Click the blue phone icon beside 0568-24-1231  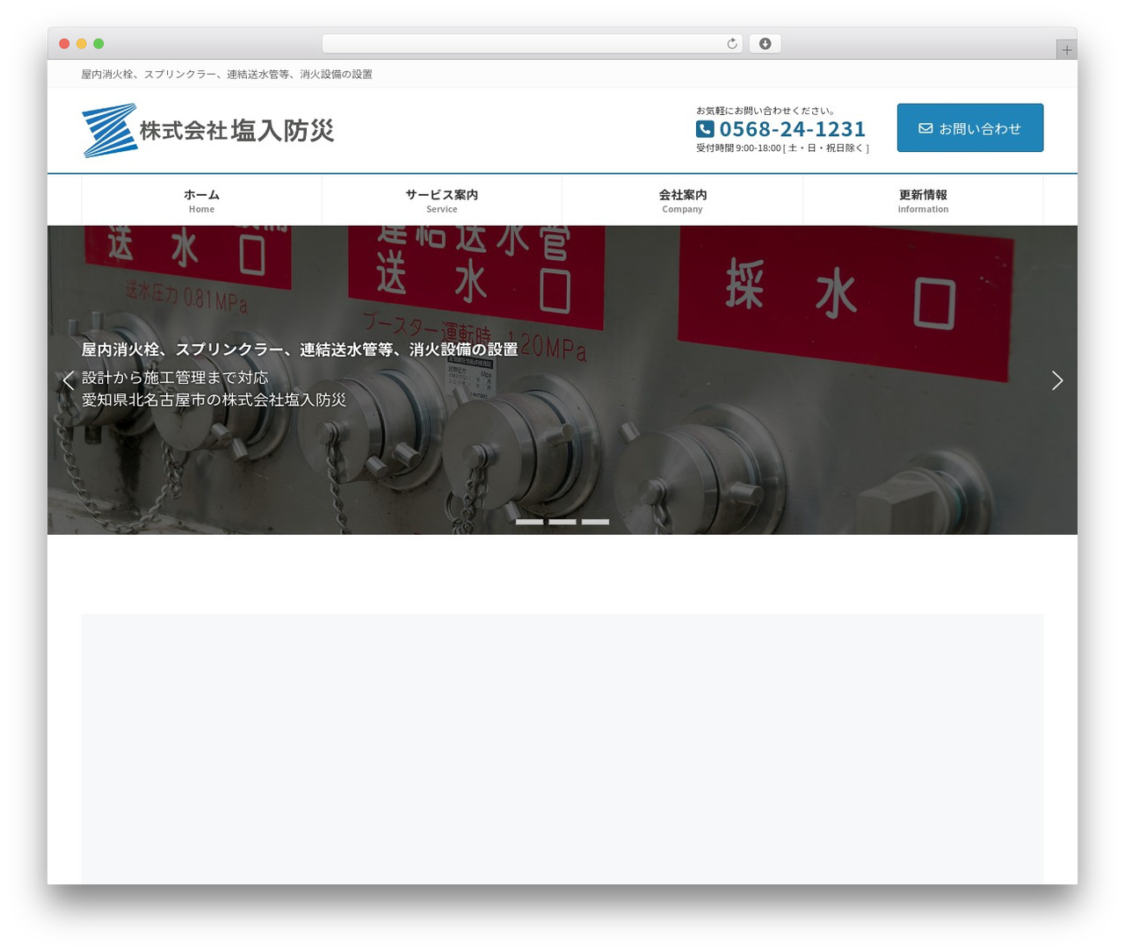click(705, 129)
